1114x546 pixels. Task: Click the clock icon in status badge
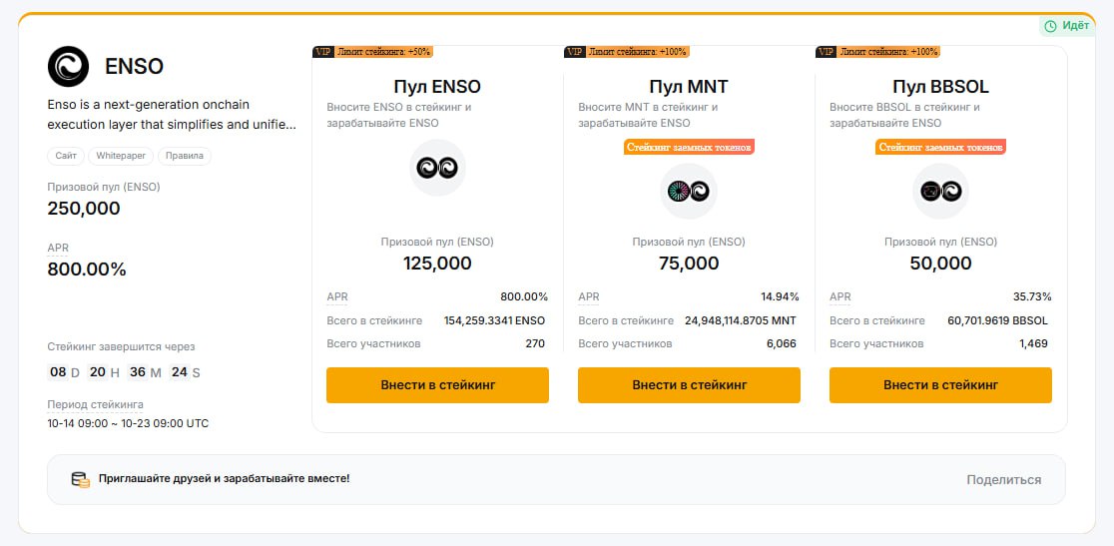[x=1050, y=26]
